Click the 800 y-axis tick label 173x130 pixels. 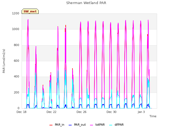tap(16, 45)
